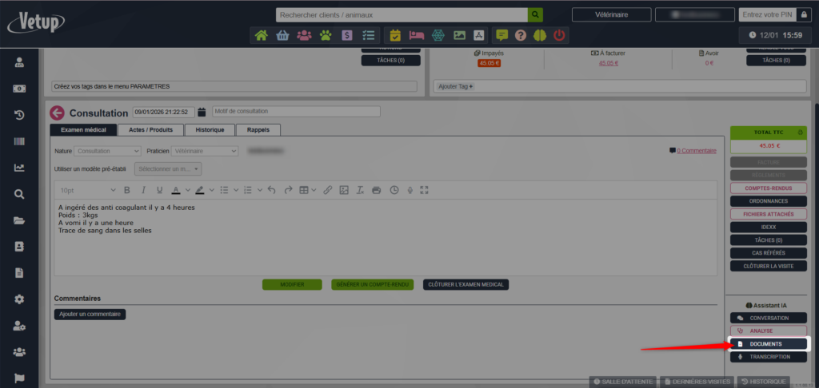The width and height of the screenshot is (819, 388).
Task: Open the hospitalization bed icon
Action: coord(416,35)
